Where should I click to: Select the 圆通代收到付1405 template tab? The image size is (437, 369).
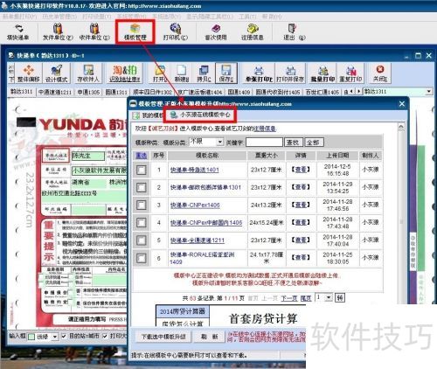278,92
